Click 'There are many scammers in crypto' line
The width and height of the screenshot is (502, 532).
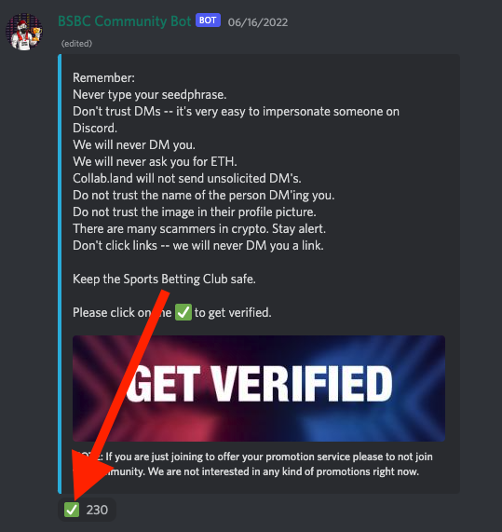click(199, 228)
